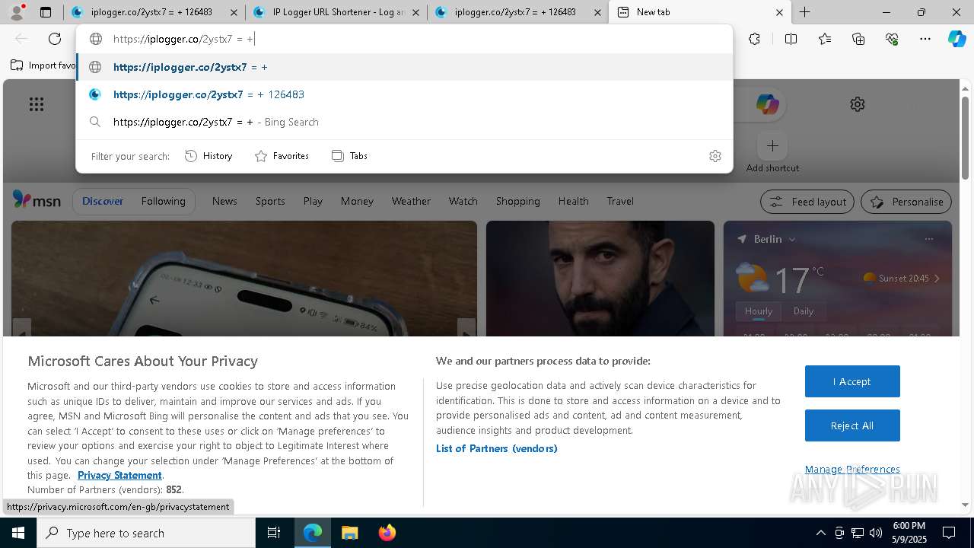
Task: Open the Copilot icon in toolbar
Action: click(956, 39)
